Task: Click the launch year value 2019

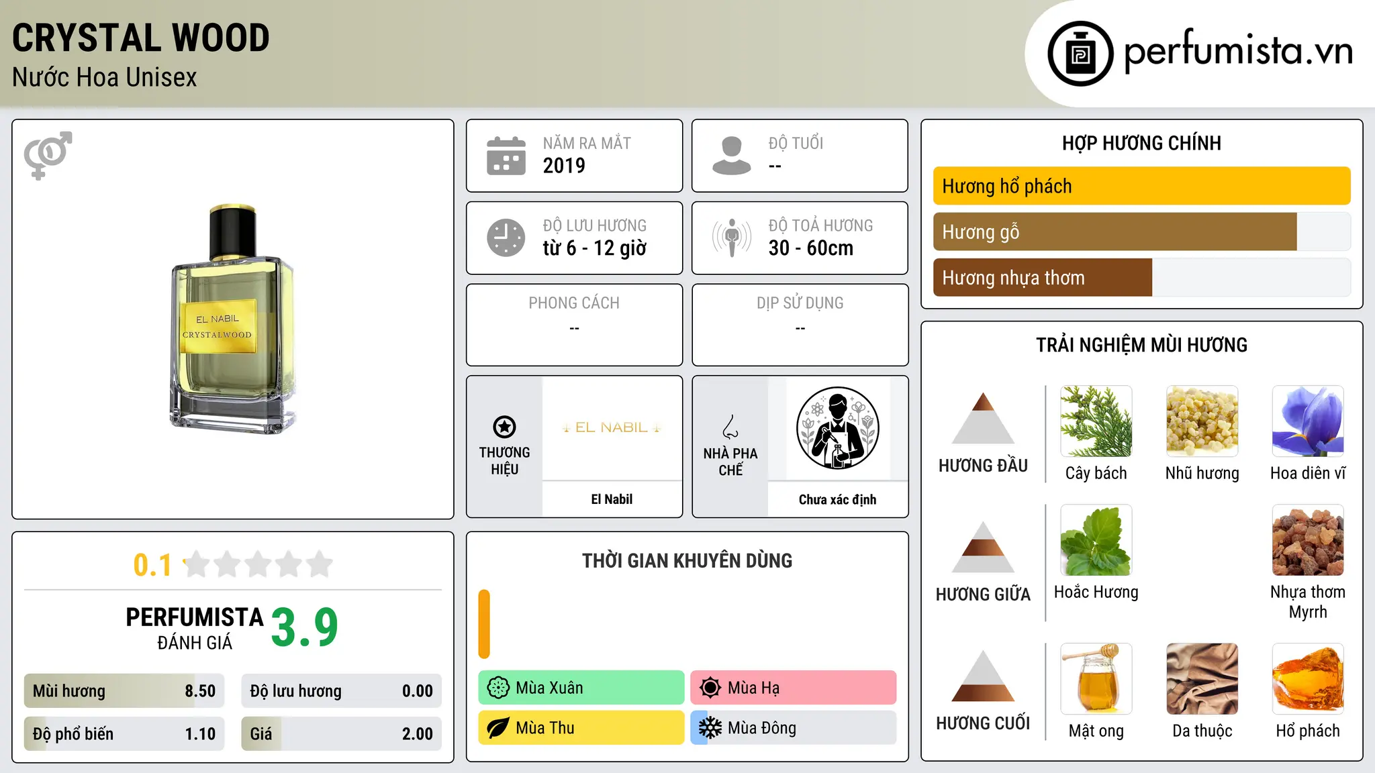Action: pyautogui.click(x=564, y=166)
